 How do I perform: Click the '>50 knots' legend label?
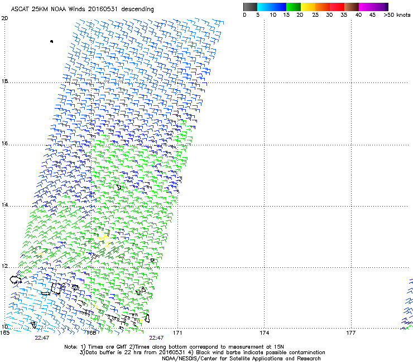coord(397,15)
